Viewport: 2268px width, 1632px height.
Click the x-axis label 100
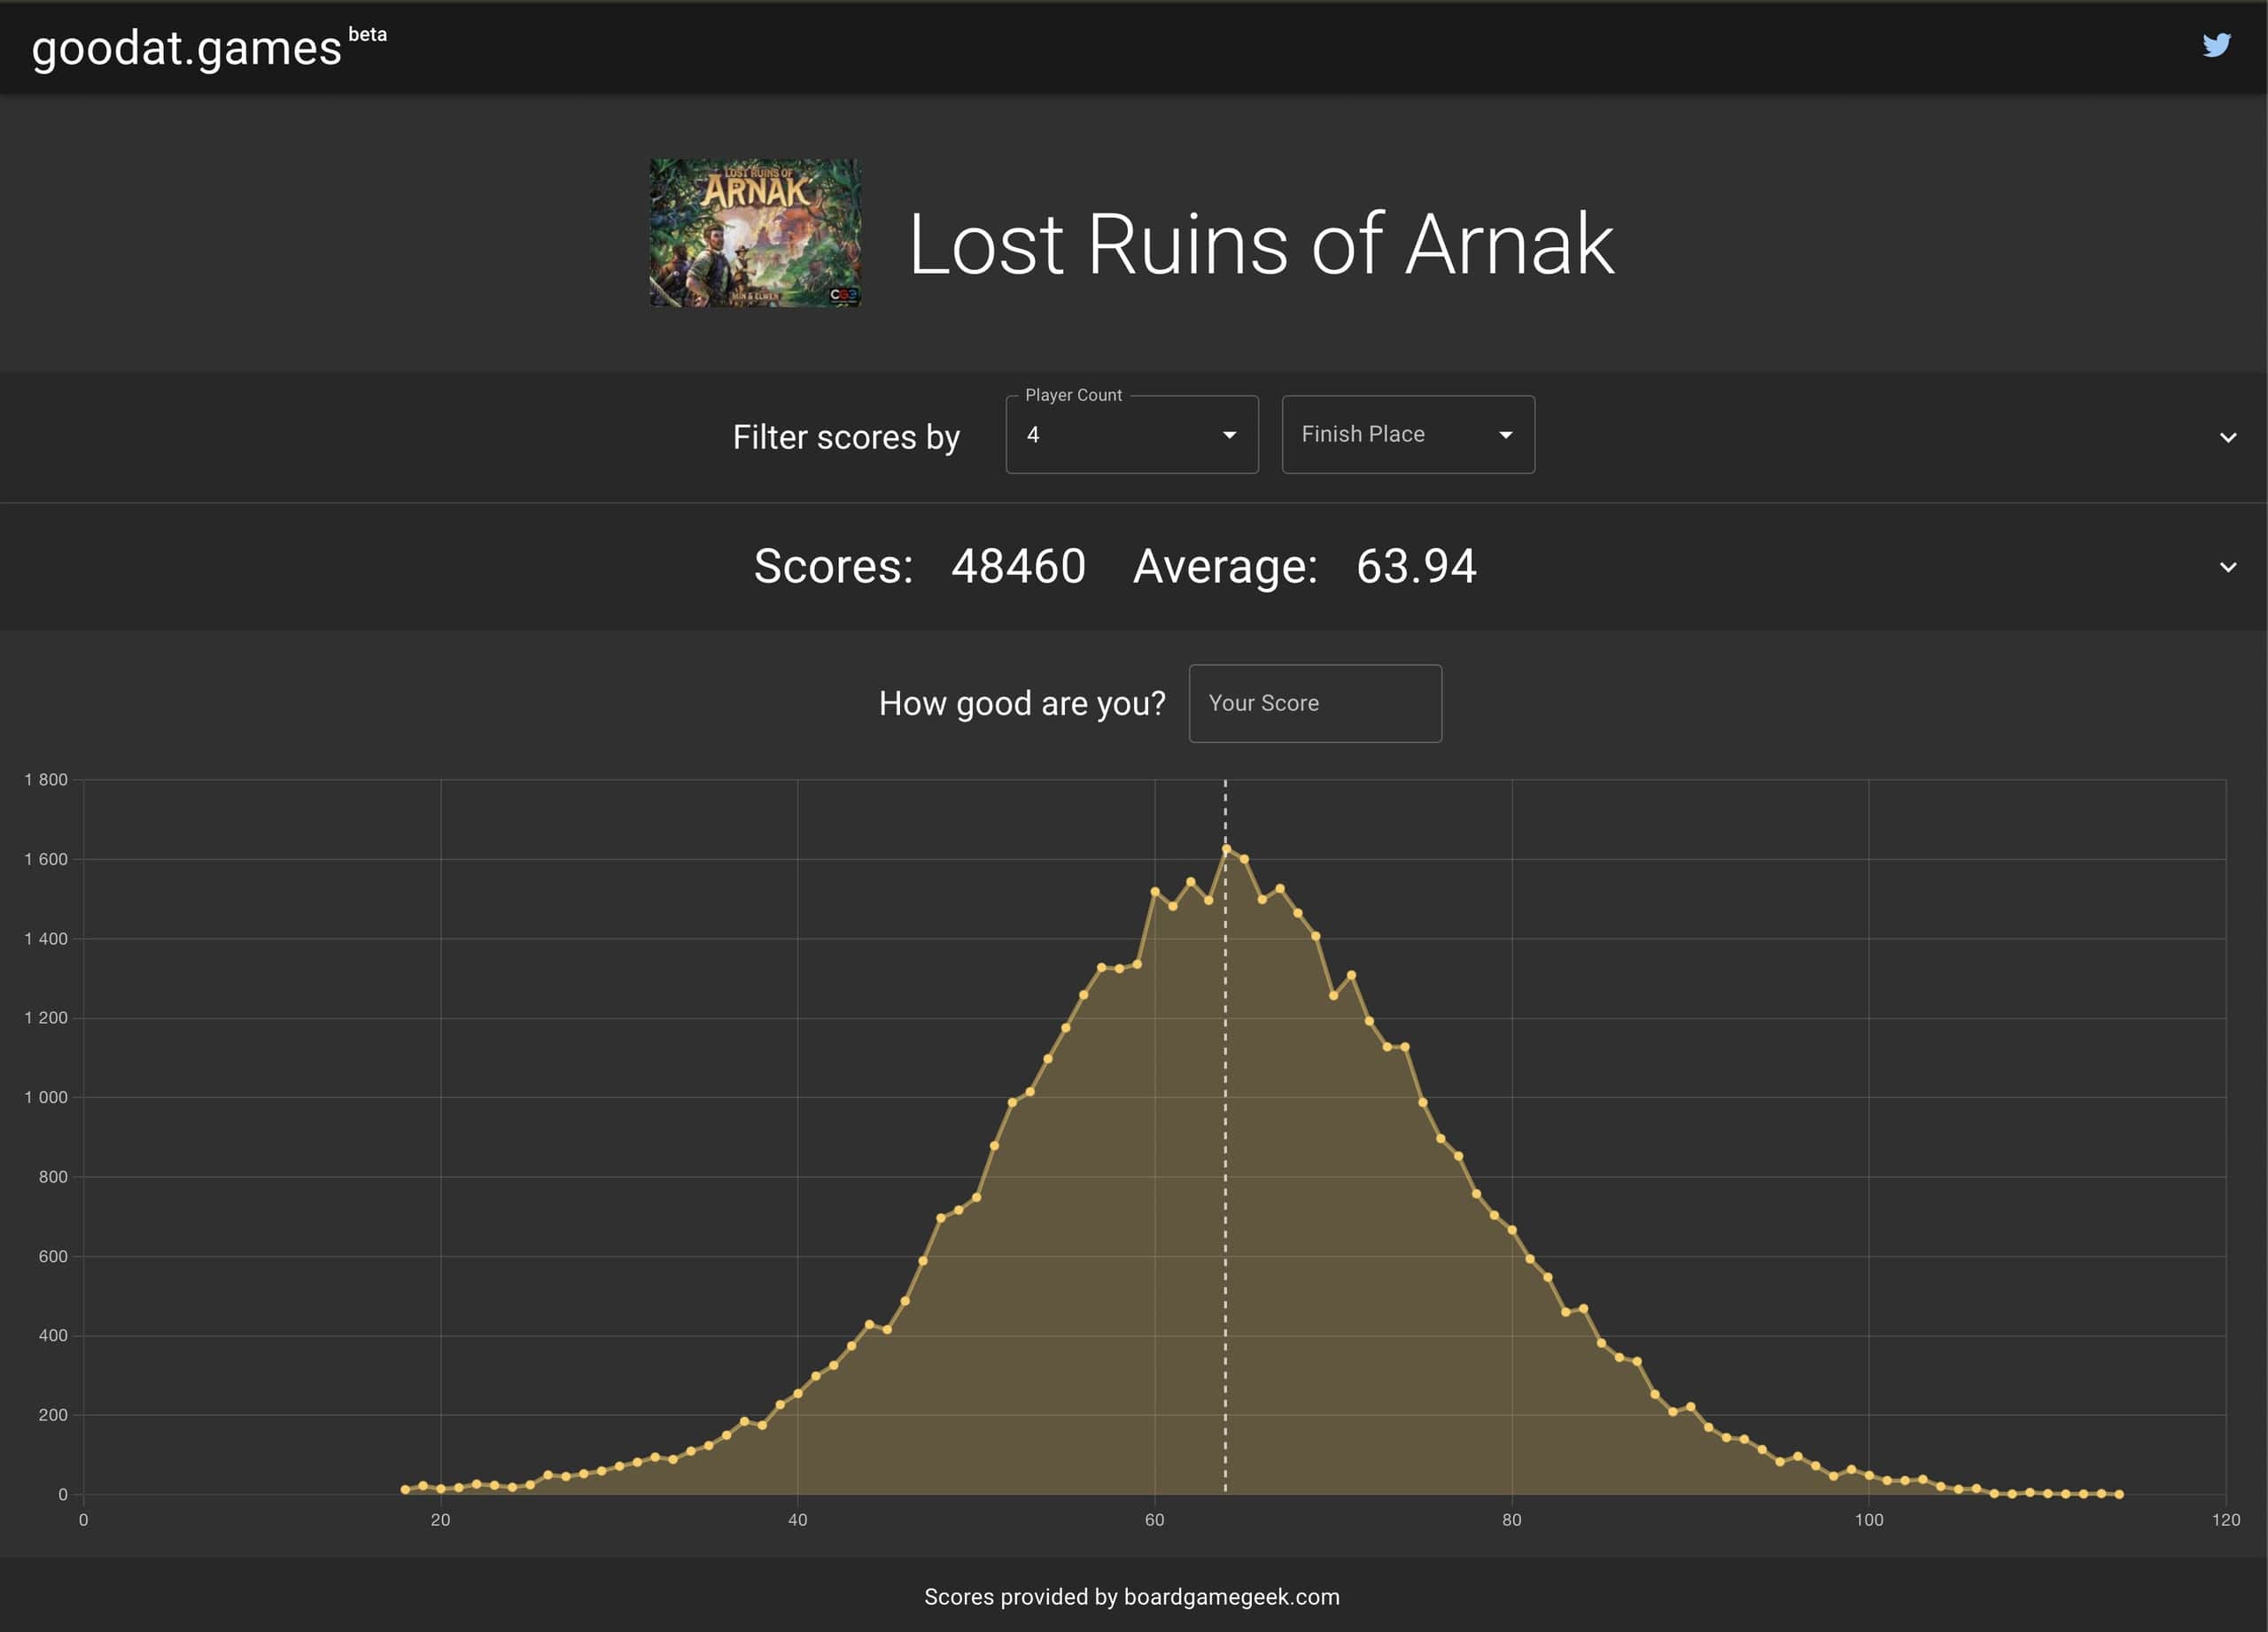click(x=1869, y=1520)
